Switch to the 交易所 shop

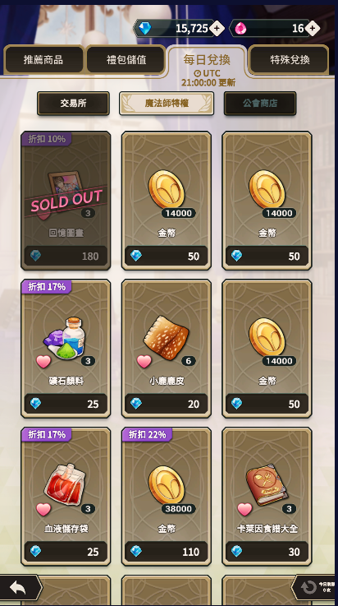click(x=73, y=103)
